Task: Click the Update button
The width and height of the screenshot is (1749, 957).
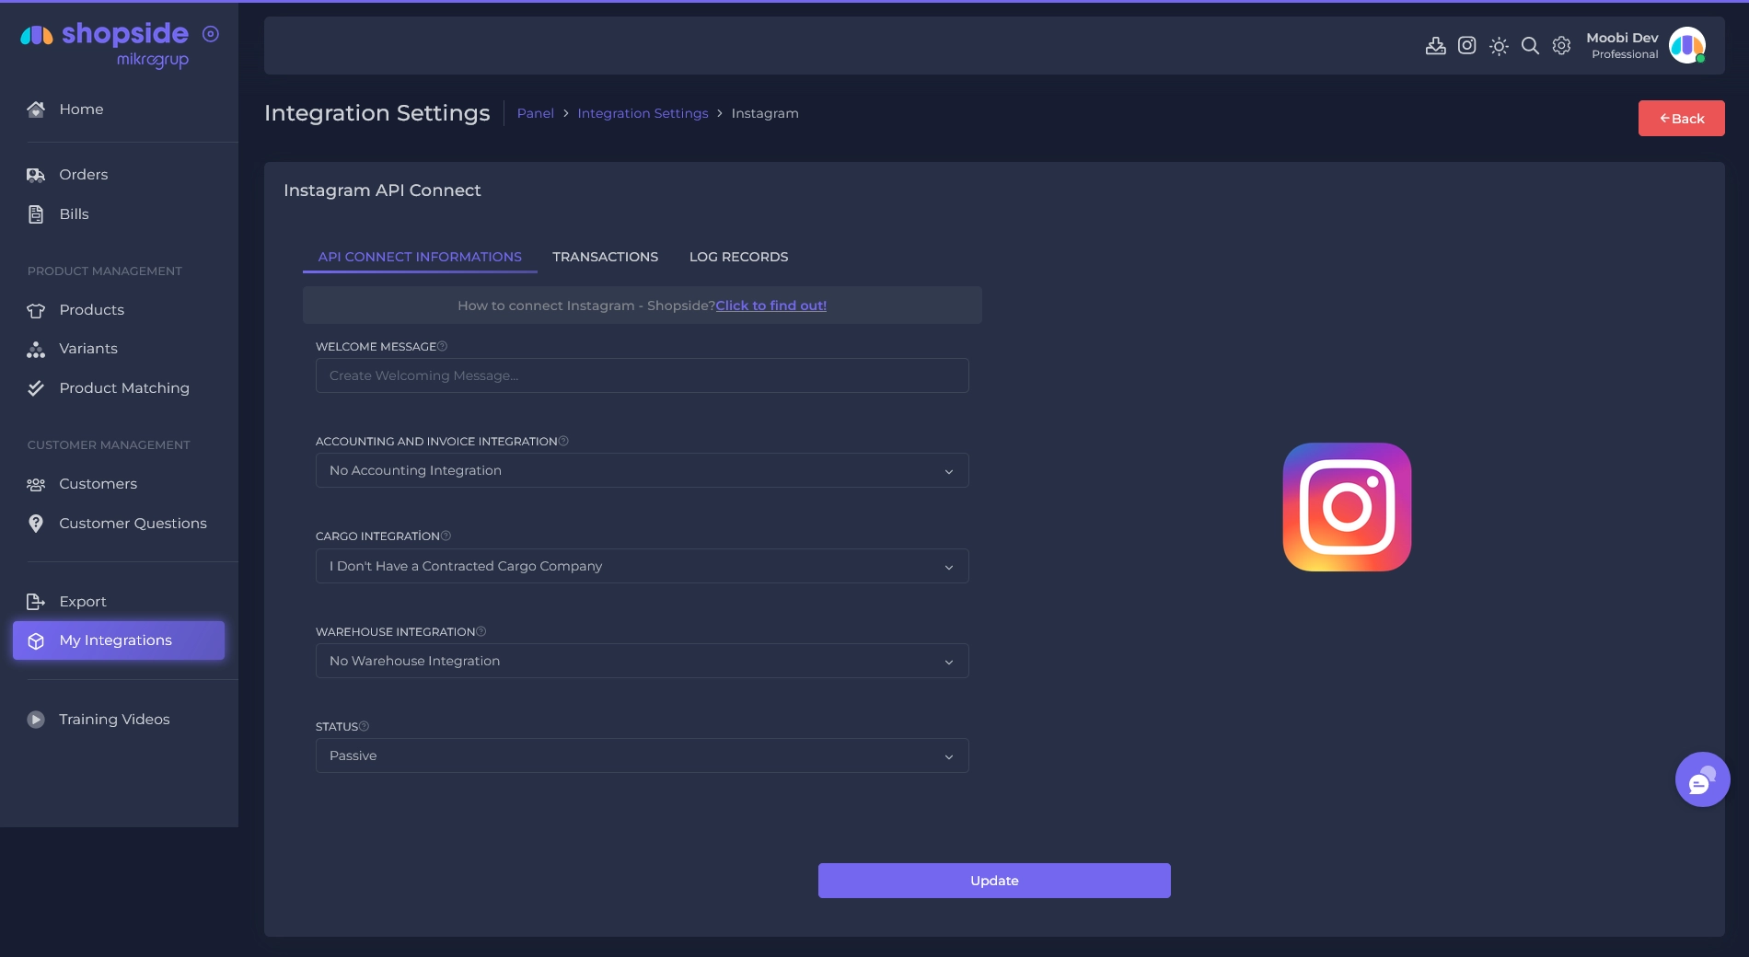Action: 994,881
